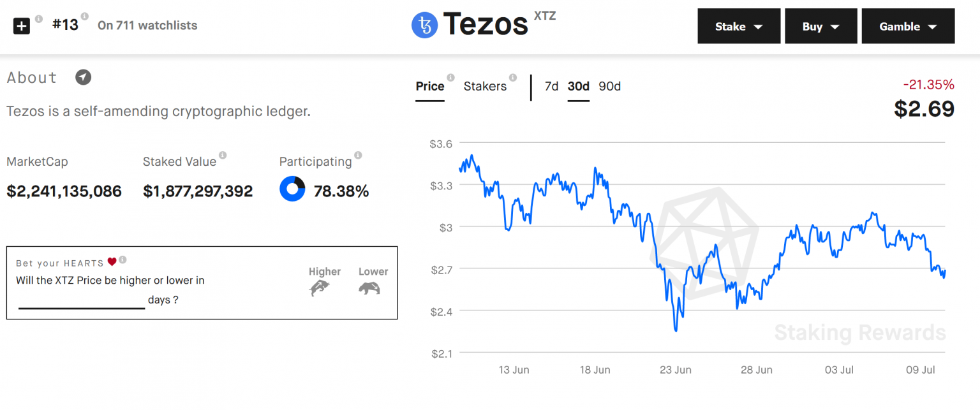Open the 711 watchlists link
Viewport: 980px width, 410px height.
[147, 26]
